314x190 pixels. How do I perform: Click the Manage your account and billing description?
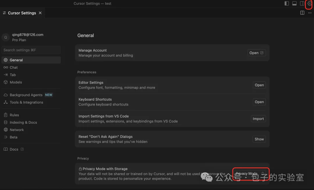pos(106,55)
